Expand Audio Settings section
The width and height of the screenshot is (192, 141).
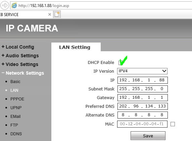point(20,56)
